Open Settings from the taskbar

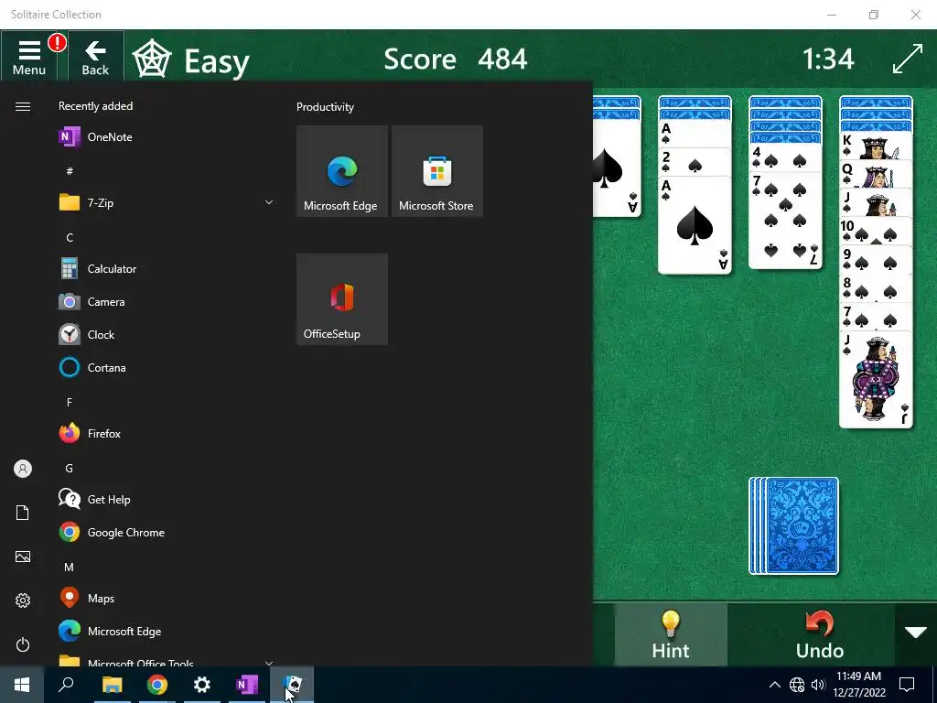[x=202, y=685]
